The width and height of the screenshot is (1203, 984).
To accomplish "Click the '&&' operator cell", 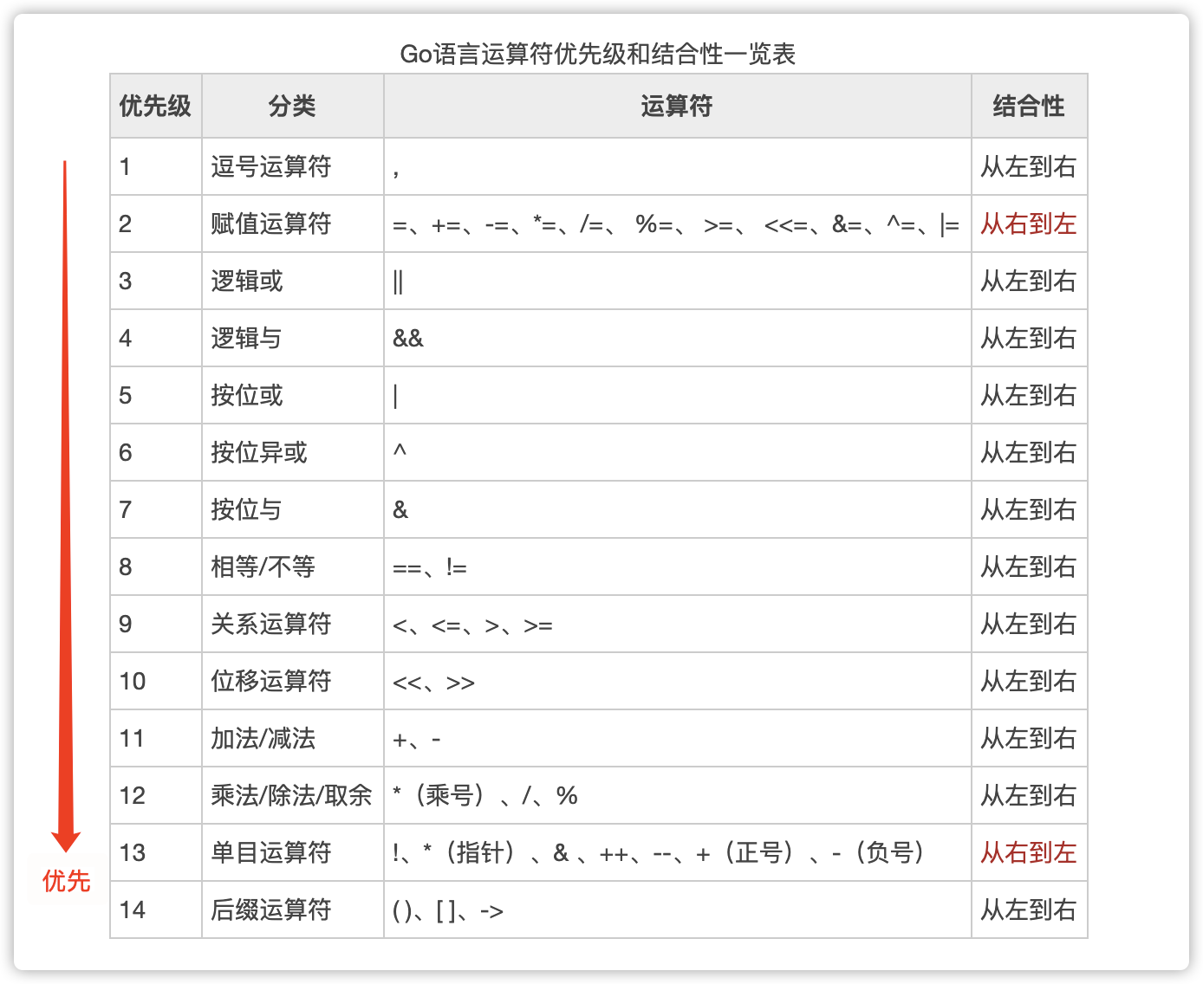I will pos(677,338).
